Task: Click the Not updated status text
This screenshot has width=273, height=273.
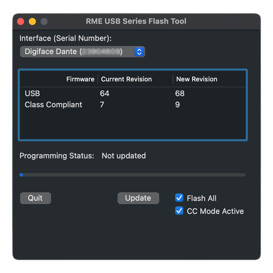Action: [x=124, y=156]
